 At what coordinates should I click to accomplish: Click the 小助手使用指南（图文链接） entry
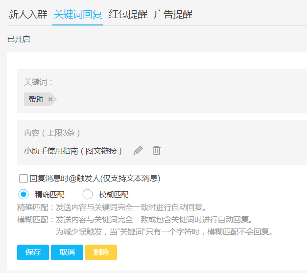[x=73, y=151]
